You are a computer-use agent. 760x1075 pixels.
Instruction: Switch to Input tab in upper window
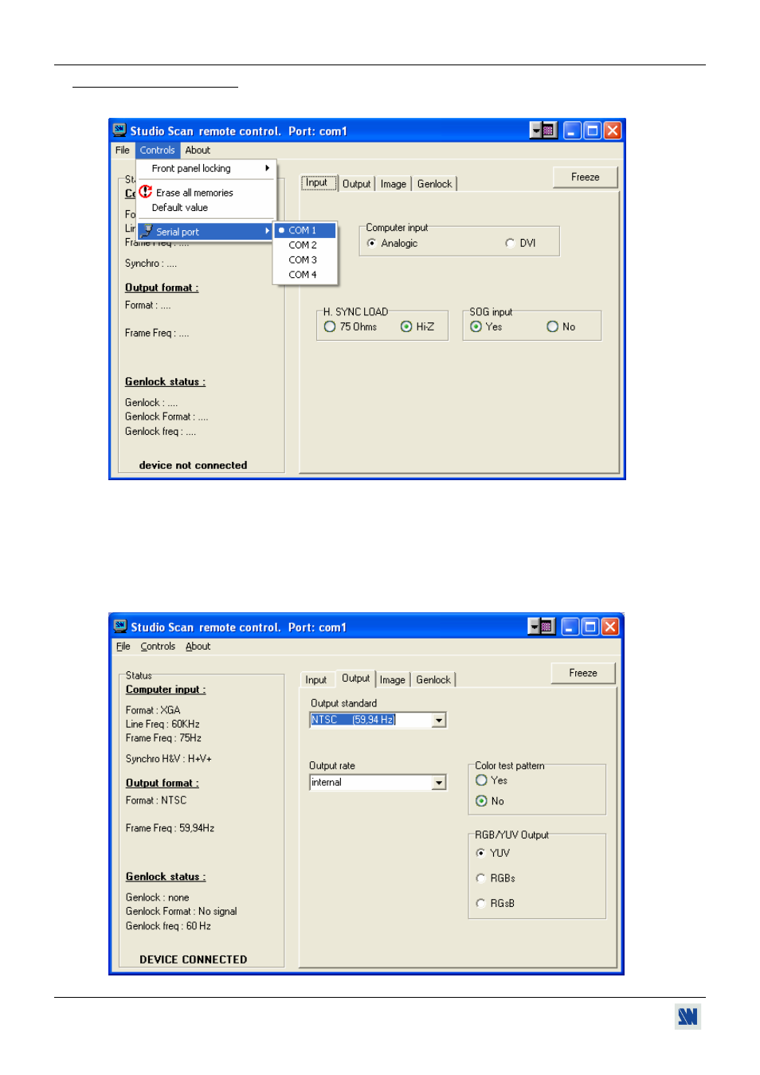[x=317, y=182]
